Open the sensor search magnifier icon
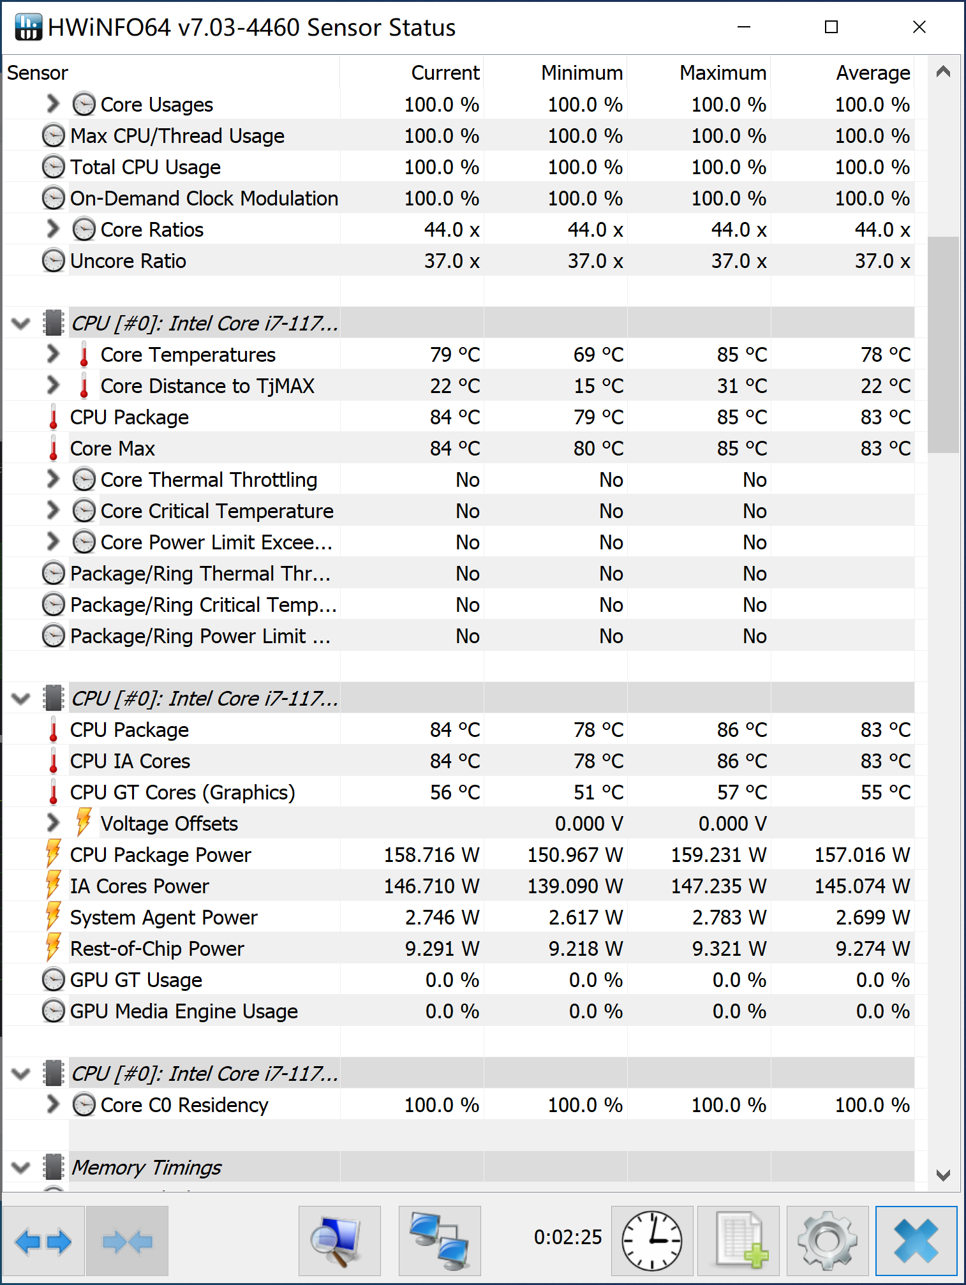Viewport: 966px width, 1285px height. tap(339, 1241)
